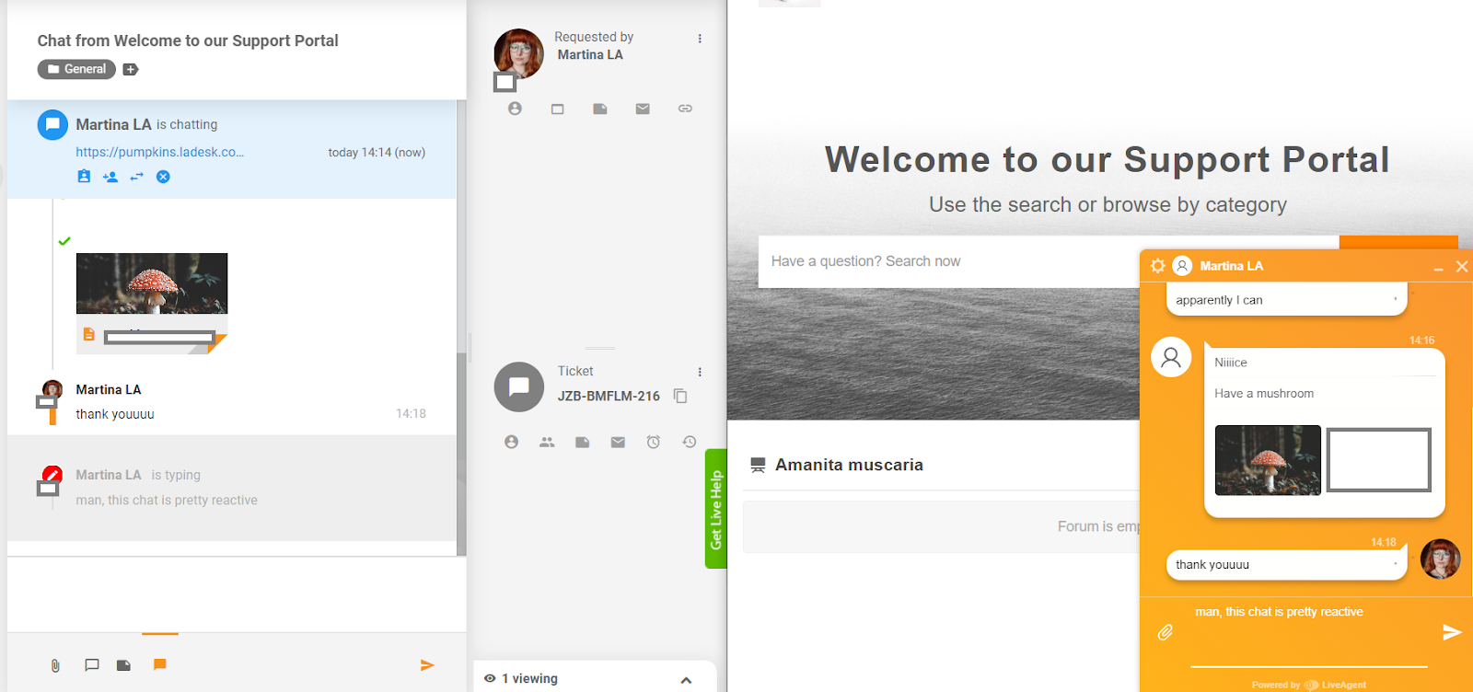This screenshot has height=692, width=1473.
Task: Open the widget settings gear icon
Action: click(x=1157, y=266)
